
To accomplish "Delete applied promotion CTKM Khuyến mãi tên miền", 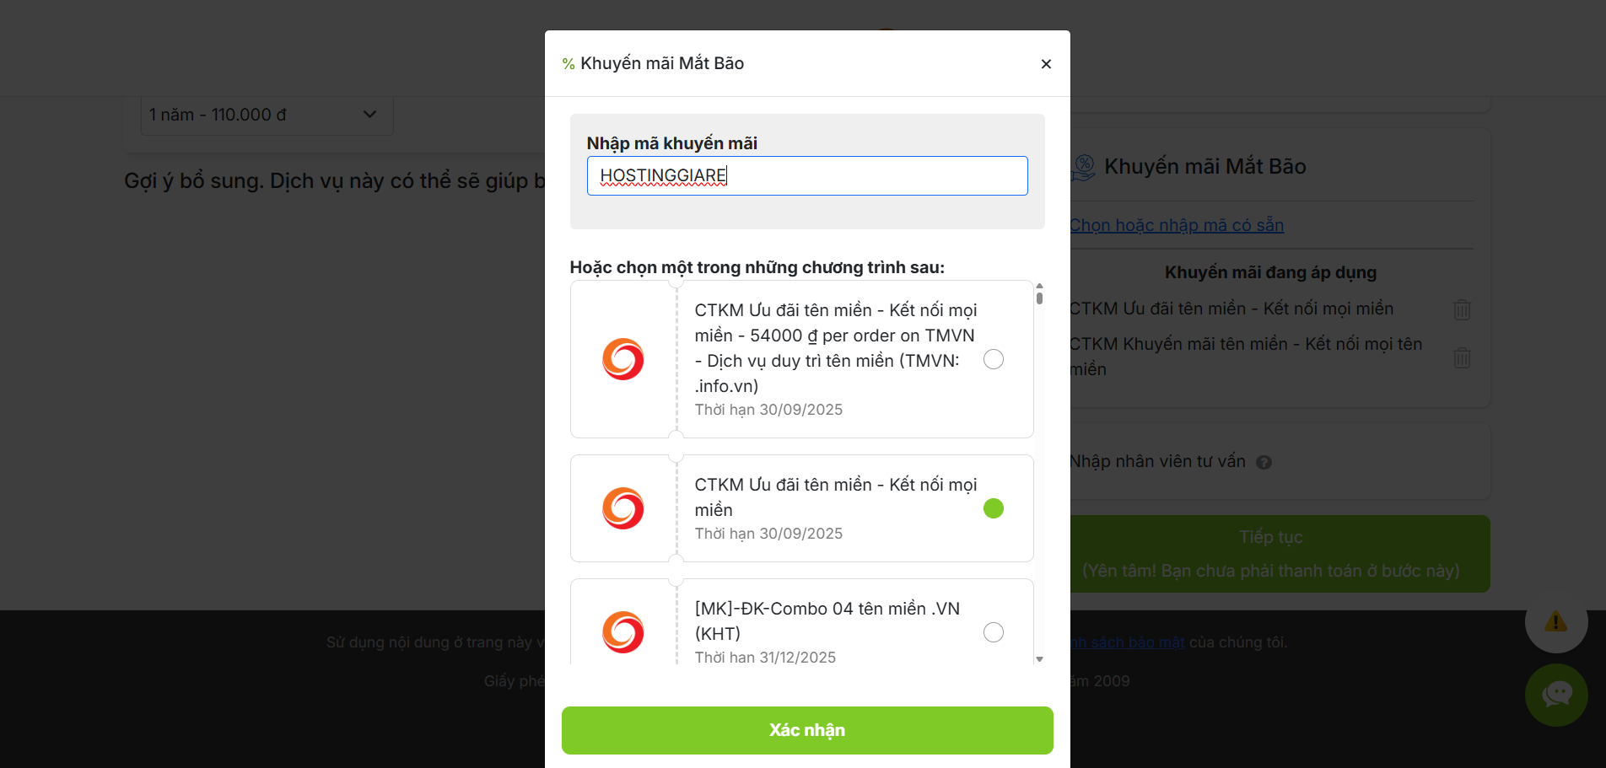I will [x=1462, y=357].
